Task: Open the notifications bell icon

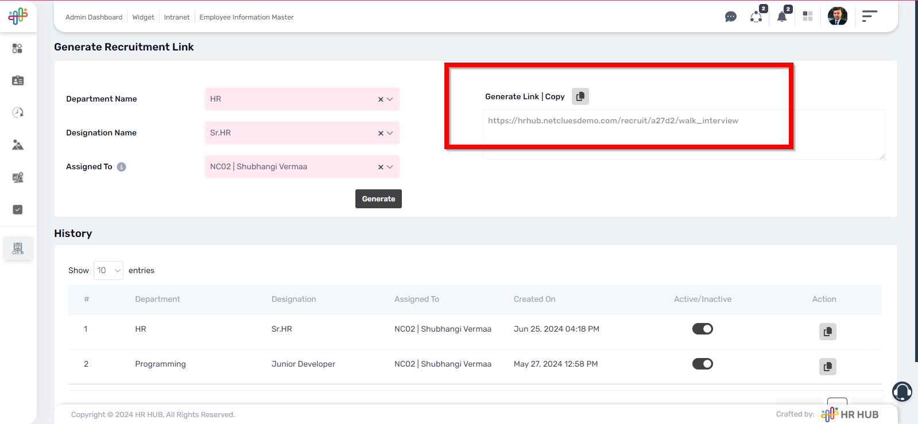Action: coord(782,16)
